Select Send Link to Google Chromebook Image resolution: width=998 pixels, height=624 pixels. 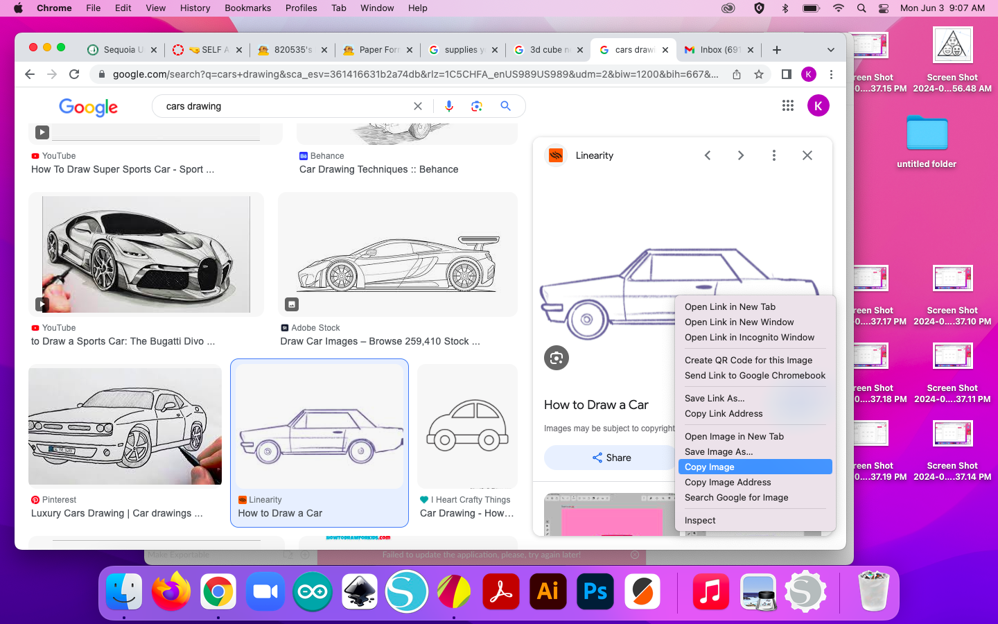pos(755,375)
